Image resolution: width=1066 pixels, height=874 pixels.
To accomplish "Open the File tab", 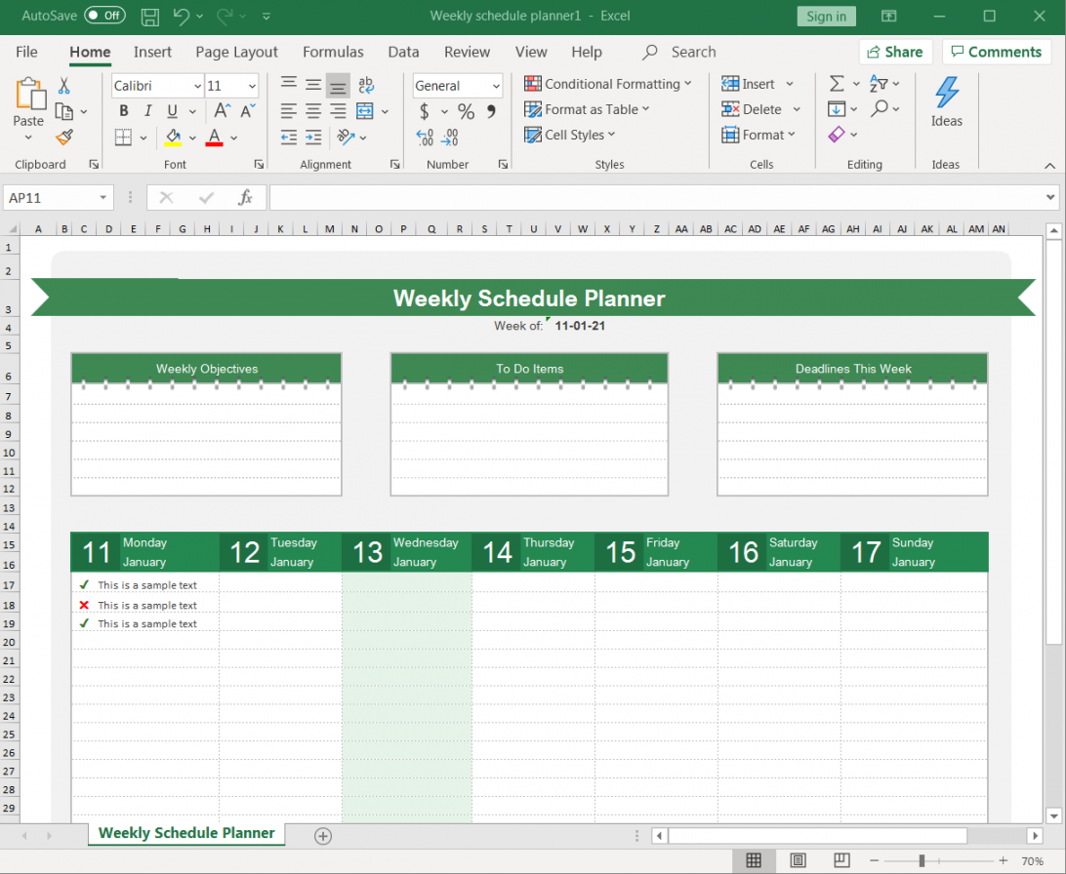I will point(26,52).
